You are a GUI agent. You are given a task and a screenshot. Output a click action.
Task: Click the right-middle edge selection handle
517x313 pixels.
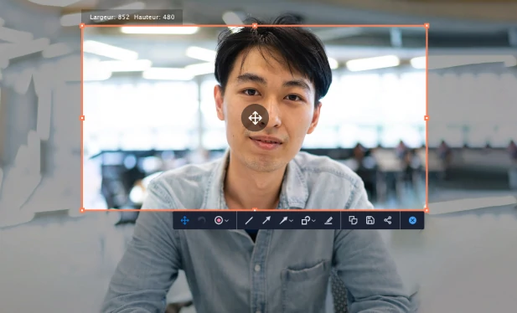(x=427, y=118)
